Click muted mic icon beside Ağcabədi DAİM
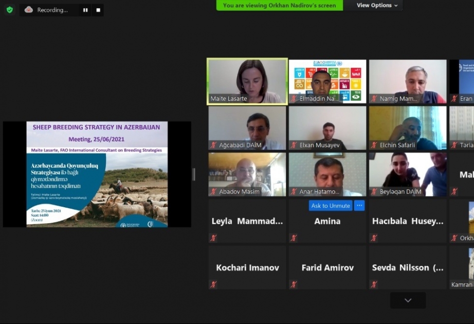474x324 pixels. pos(213,145)
